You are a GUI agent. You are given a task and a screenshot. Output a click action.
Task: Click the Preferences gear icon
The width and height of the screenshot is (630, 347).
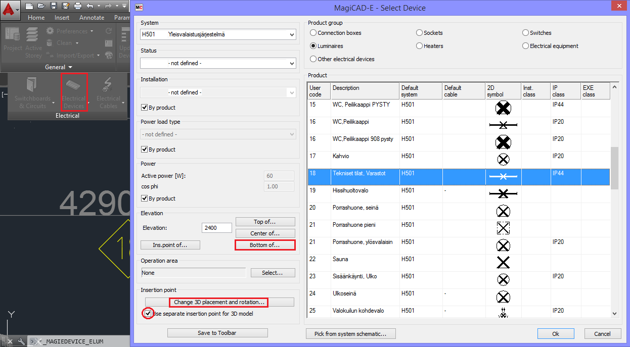tap(50, 31)
